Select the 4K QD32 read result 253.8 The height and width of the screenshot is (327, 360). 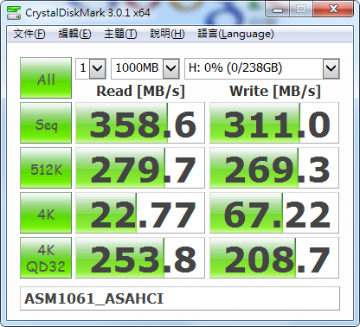pos(140,258)
